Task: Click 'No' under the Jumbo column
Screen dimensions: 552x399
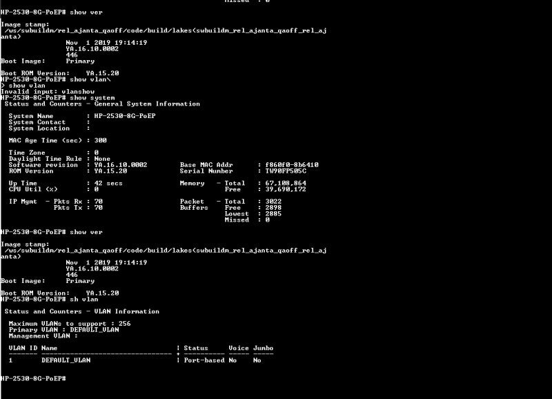Action: [x=257, y=360]
